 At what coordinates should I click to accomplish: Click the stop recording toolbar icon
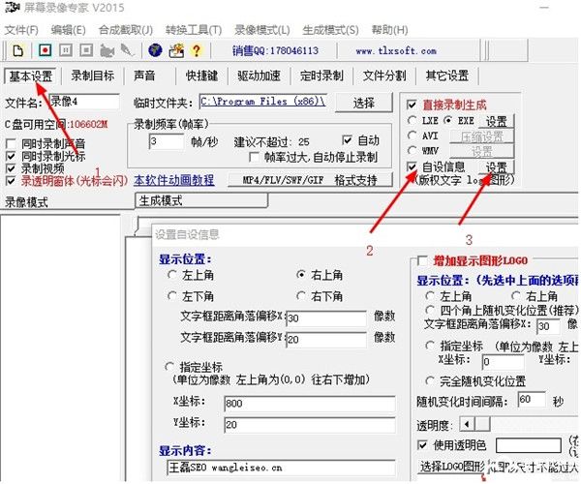click(85, 50)
